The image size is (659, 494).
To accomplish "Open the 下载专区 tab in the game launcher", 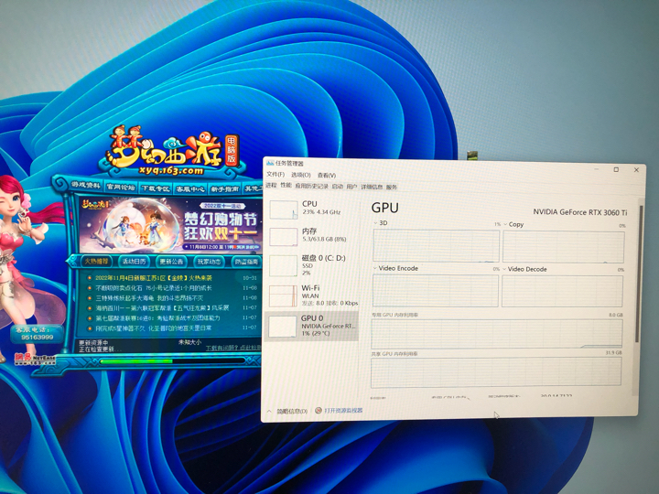I will click(156, 188).
